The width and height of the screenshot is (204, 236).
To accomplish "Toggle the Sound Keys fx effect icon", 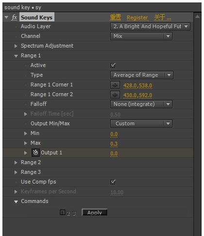I will [14, 17].
